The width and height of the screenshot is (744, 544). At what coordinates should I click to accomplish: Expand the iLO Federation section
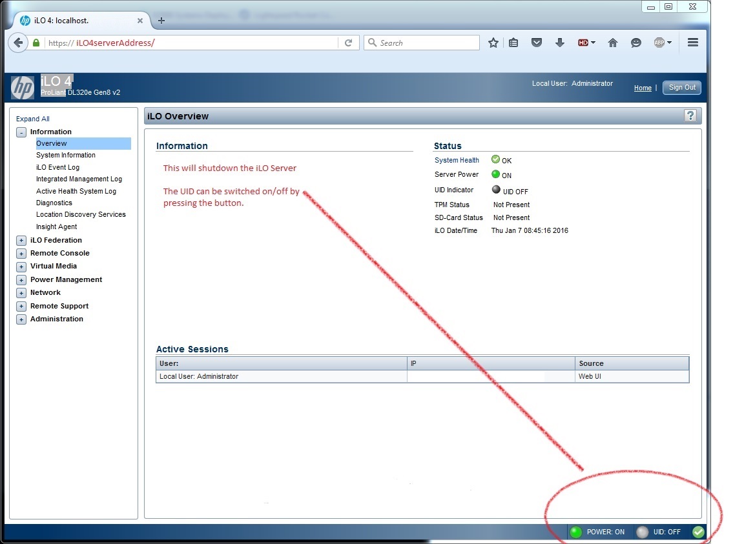(x=21, y=241)
